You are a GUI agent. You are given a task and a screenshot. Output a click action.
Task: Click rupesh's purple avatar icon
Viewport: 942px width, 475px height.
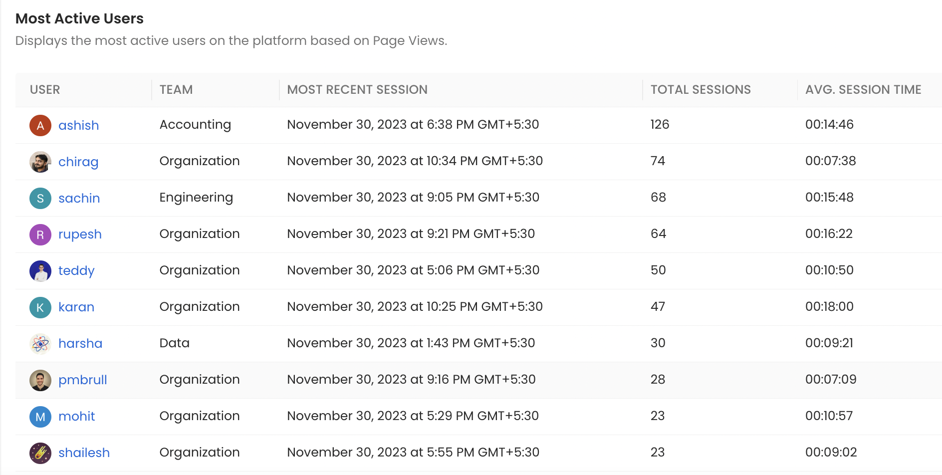[40, 235]
